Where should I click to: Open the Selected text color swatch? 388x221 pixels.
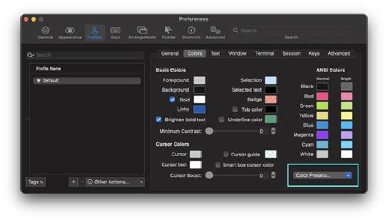(x=271, y=90)
